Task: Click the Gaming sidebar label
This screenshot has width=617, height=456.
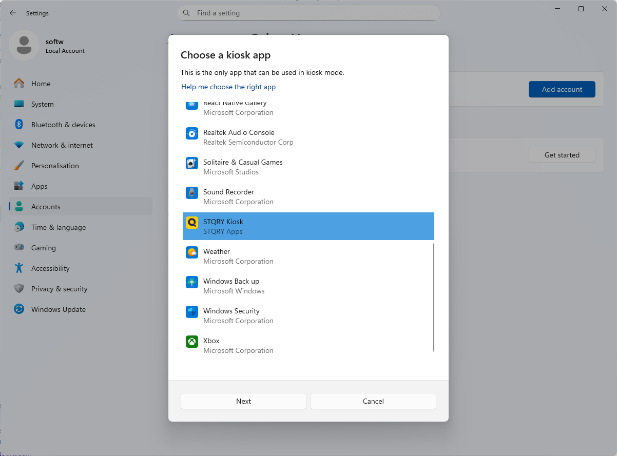Action: click(44, 248)
